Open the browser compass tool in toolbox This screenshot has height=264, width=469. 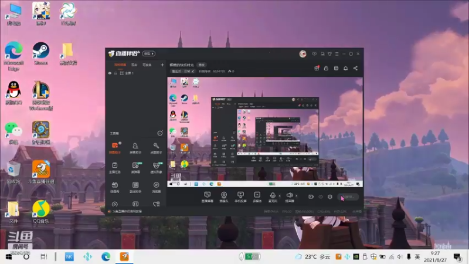tap(156, 187)
